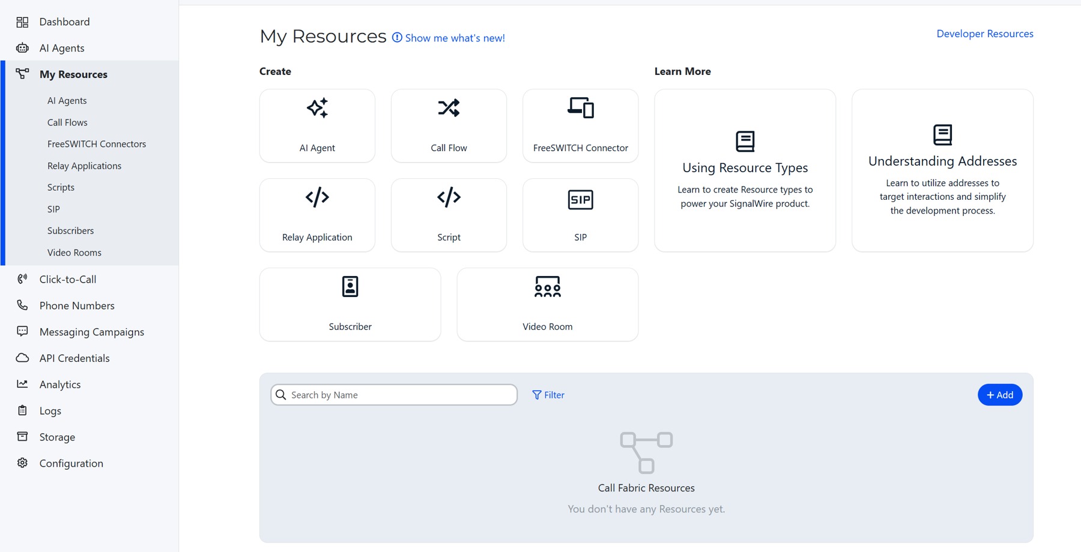Image resolution: width=1081 pixels, height=552 pixels.
Task: Open Dashboard in the sidebar
Action: [x=64, y=22]
